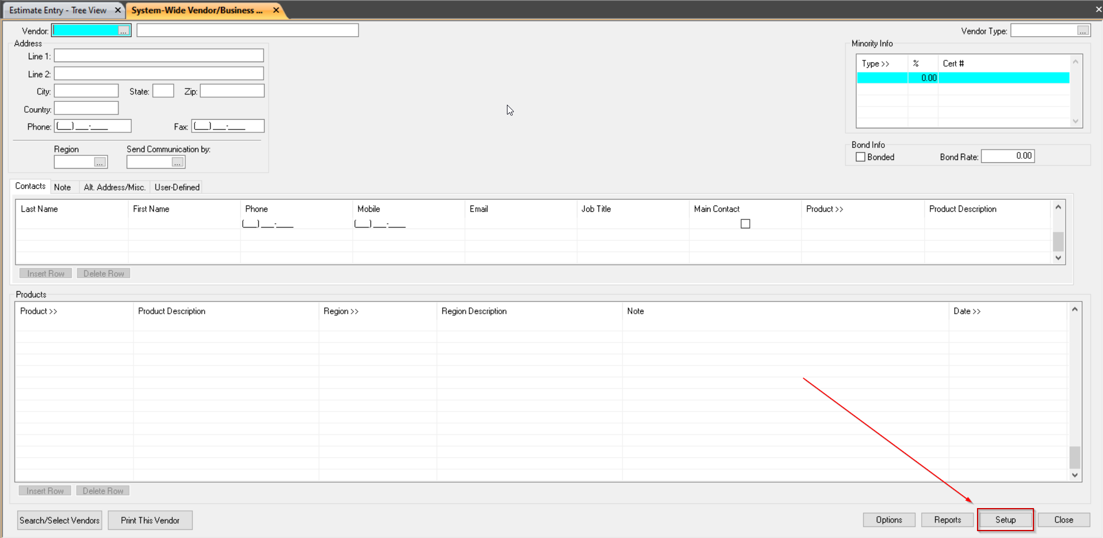Open the Send Communication by lookup
Viewport: 1103px width, 538px height.
pyautogui.click(x=178, y=162)
